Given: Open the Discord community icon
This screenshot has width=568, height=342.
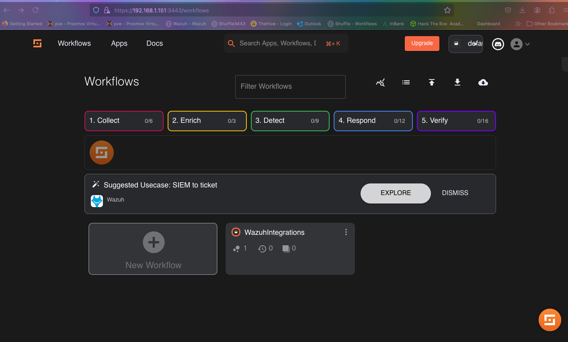Looking at the screenshot, I should pos(498,44).
